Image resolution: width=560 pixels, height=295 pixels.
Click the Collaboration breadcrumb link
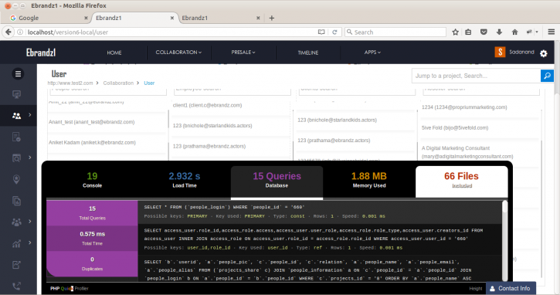coord(118,83)
